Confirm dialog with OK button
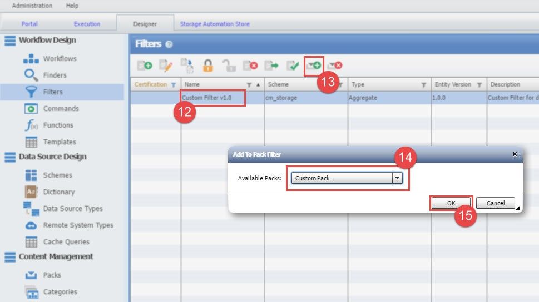The width and height of the screenshot is (539, 302). click(451, 203)
